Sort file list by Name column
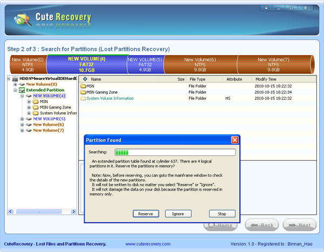 pyautogui.click(x=96, y=79)
